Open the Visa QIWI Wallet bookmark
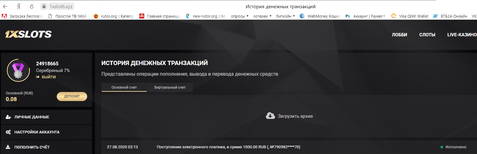Viewport: 477px width, 154px height. 410,16
